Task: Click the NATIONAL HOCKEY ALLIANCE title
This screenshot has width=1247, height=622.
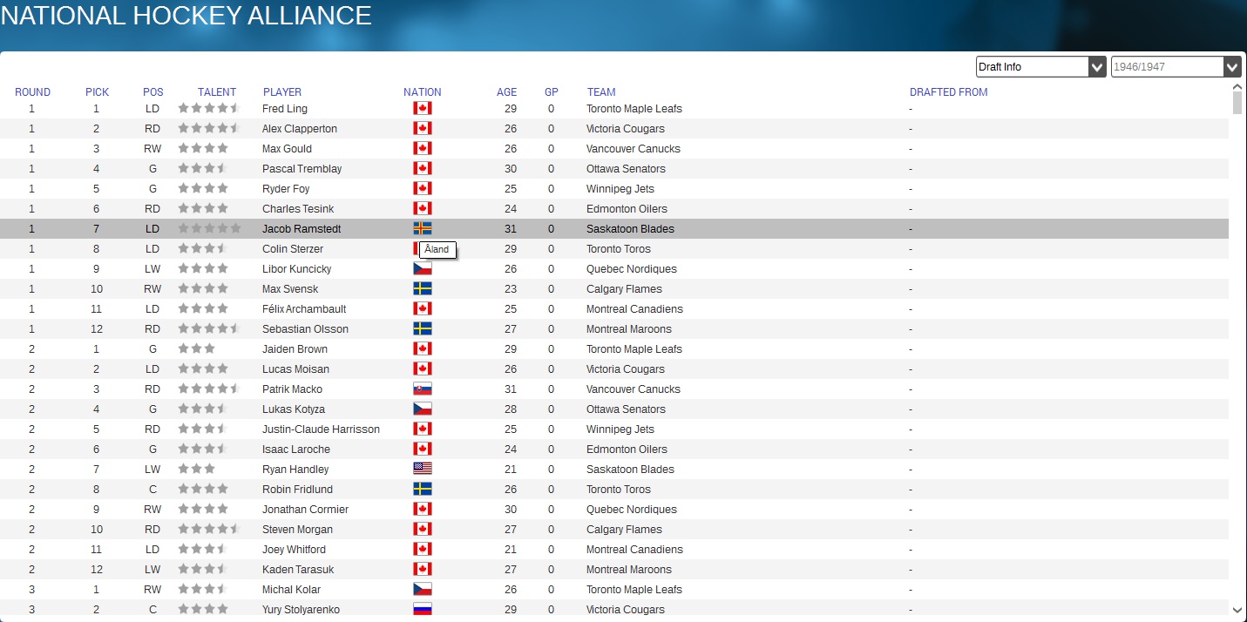Action: point(186,15)
